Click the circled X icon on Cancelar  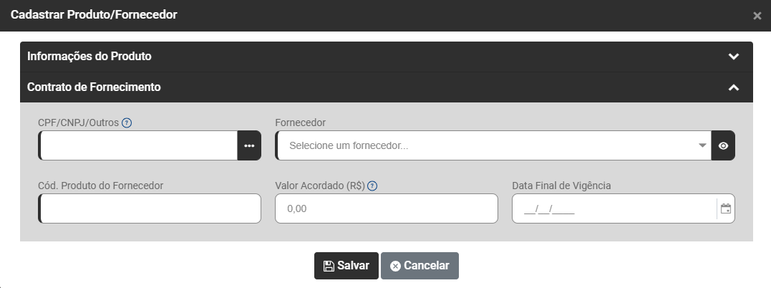[x=395, y=266]
